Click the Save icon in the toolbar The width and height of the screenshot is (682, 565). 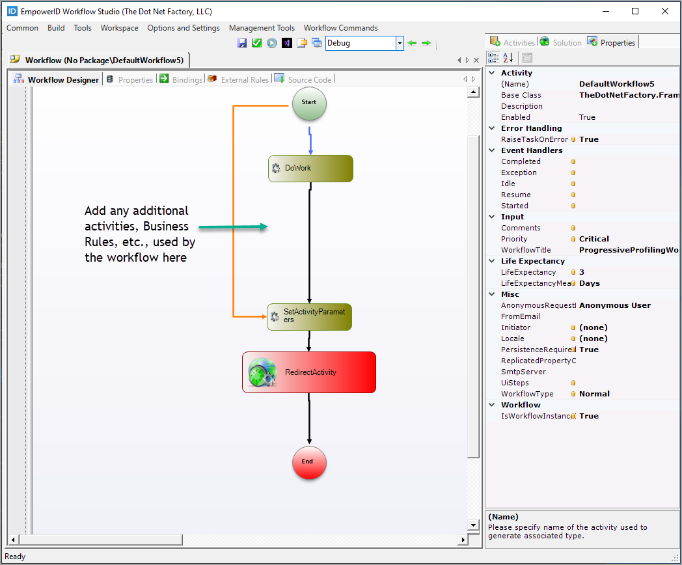tap(242, 43)
